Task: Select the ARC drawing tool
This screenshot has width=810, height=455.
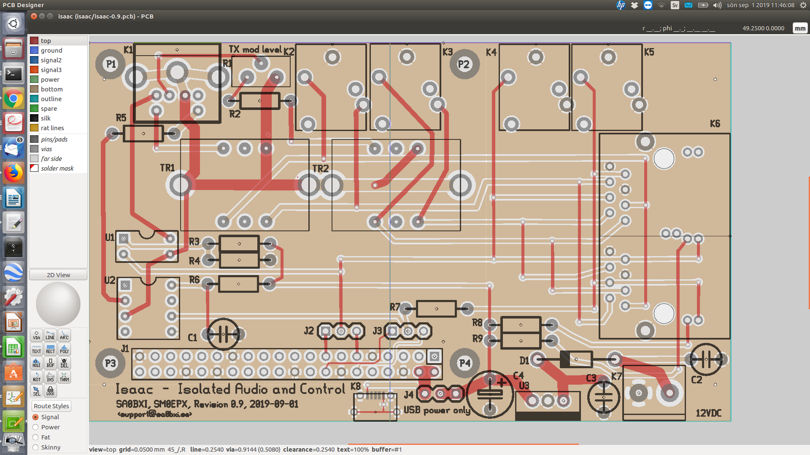Action: pos(64,335)
